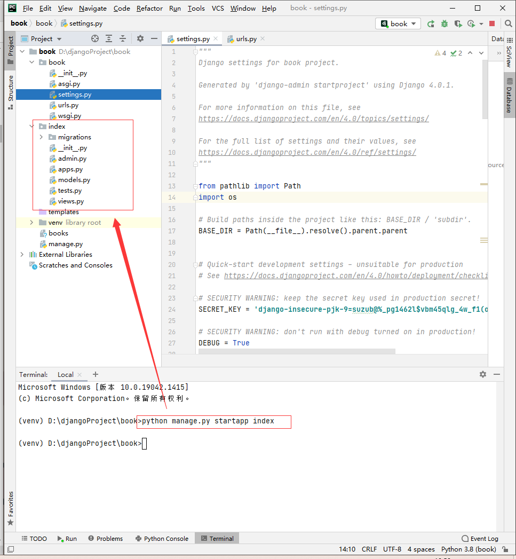This screenshot has height=559, width=516.
Task: Click the read-only lock icon in status bar
Action: [505, 549]
